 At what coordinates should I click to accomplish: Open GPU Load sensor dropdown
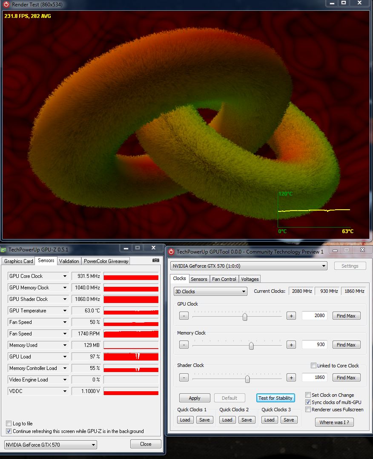65,357
